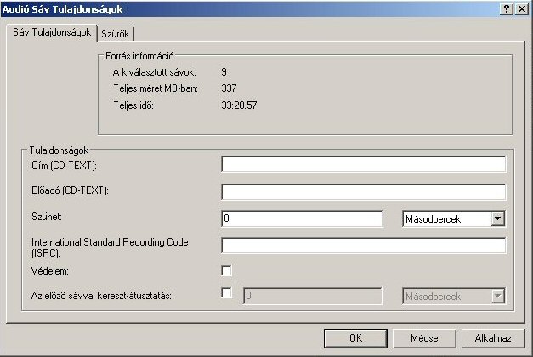Close the Audió Sáv Tulajdonságok dialog
Viewport: 533px width, 357px height.
tap(521, 8)
